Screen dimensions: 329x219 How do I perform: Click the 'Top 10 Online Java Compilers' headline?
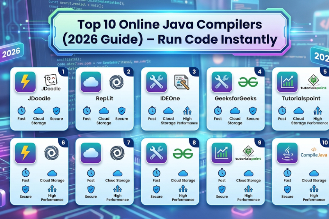pos(170,24)
